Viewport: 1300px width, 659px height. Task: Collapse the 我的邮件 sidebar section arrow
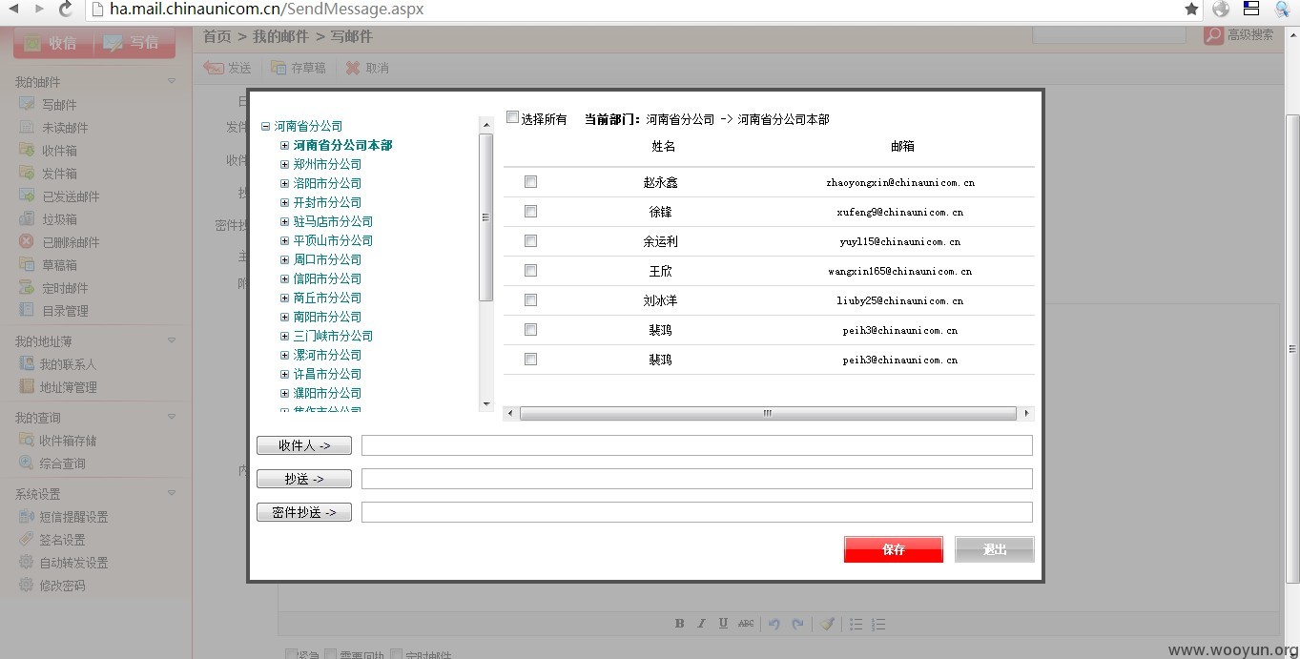[172, 82]
